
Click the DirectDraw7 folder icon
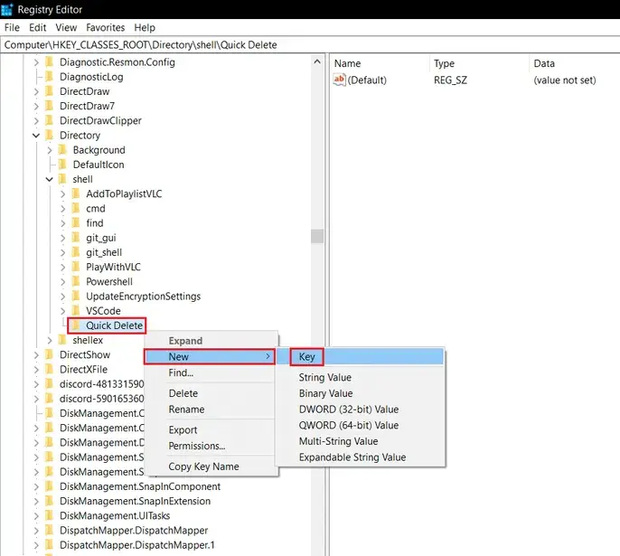point(50,106)
